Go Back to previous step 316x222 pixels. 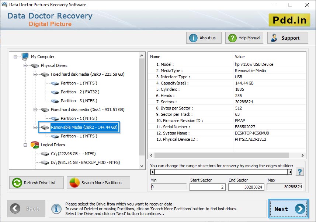click(27, 208)
